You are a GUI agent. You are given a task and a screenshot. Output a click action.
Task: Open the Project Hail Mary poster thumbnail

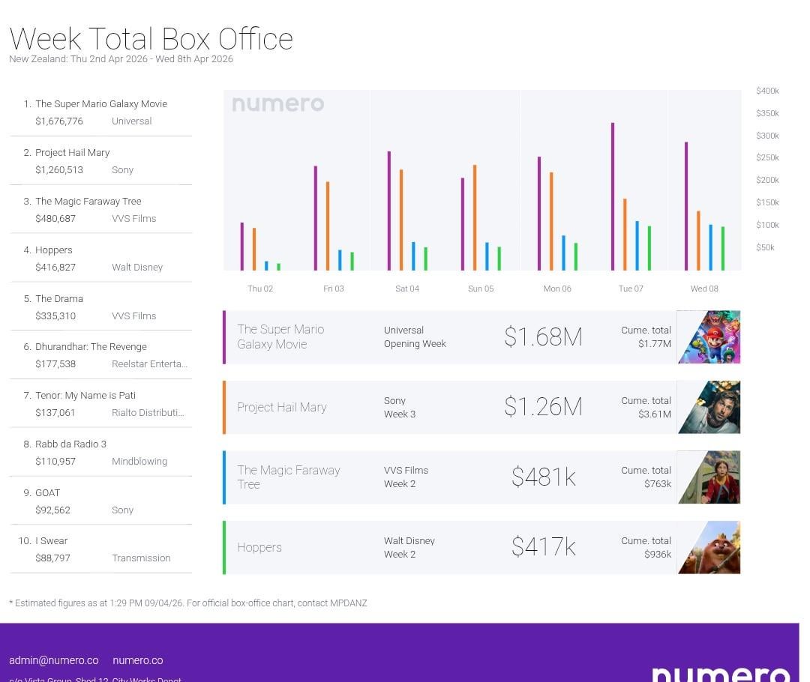click(x=708, y=407)
